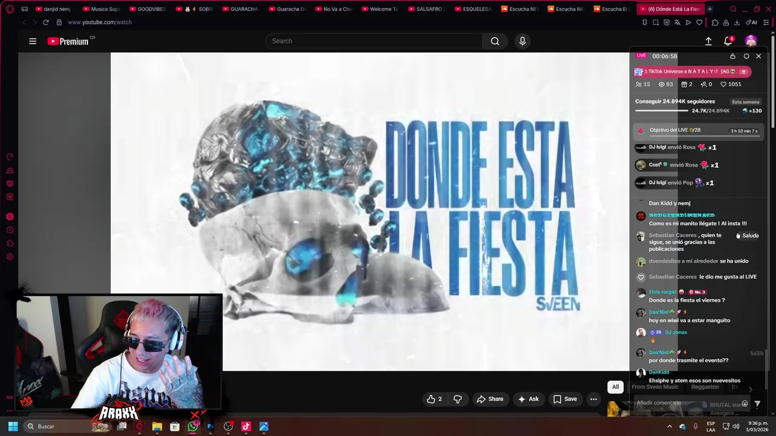This screenshot has width=776, height=436.
Task: Show hidden system tray icons
Action: click(x=670, y=426)
